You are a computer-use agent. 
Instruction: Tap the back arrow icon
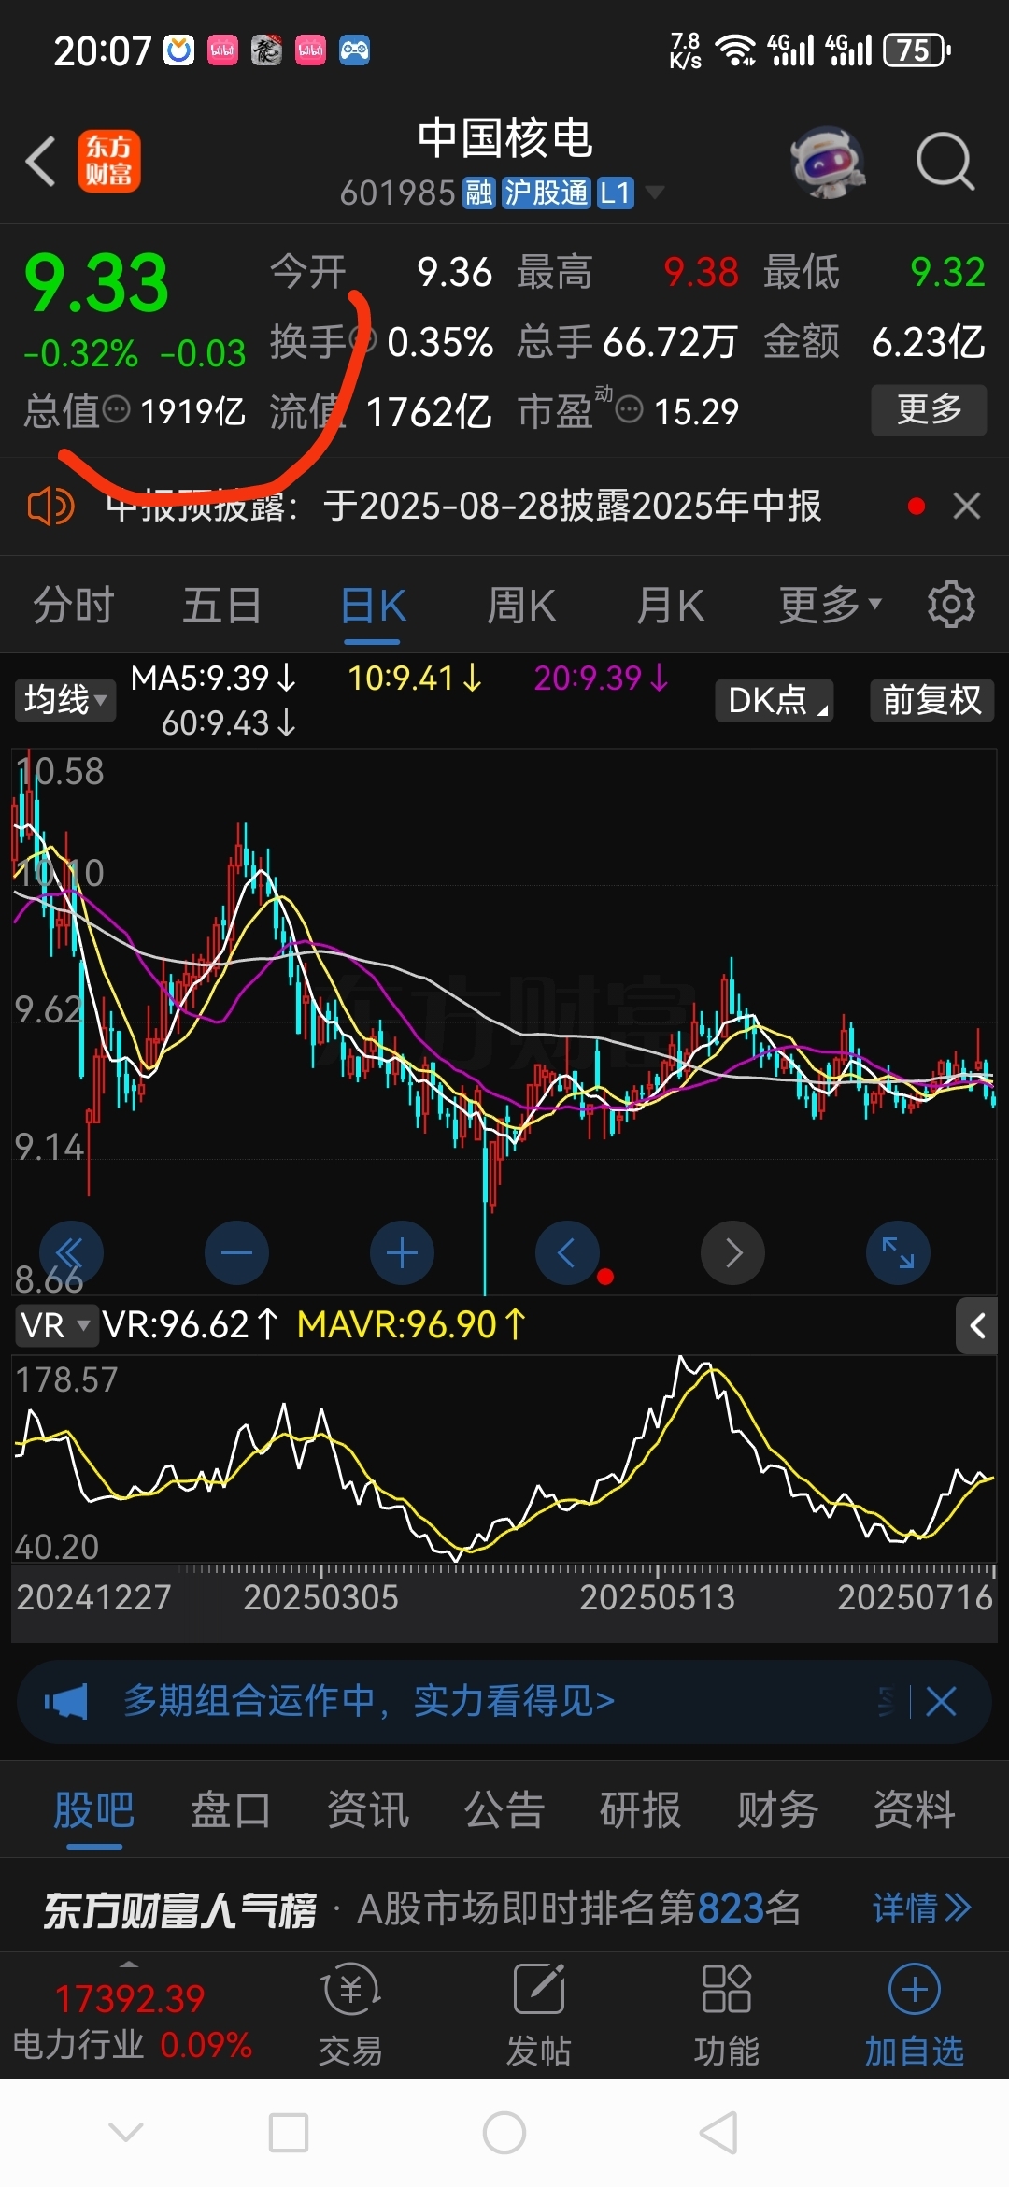[x=41, y=162]
